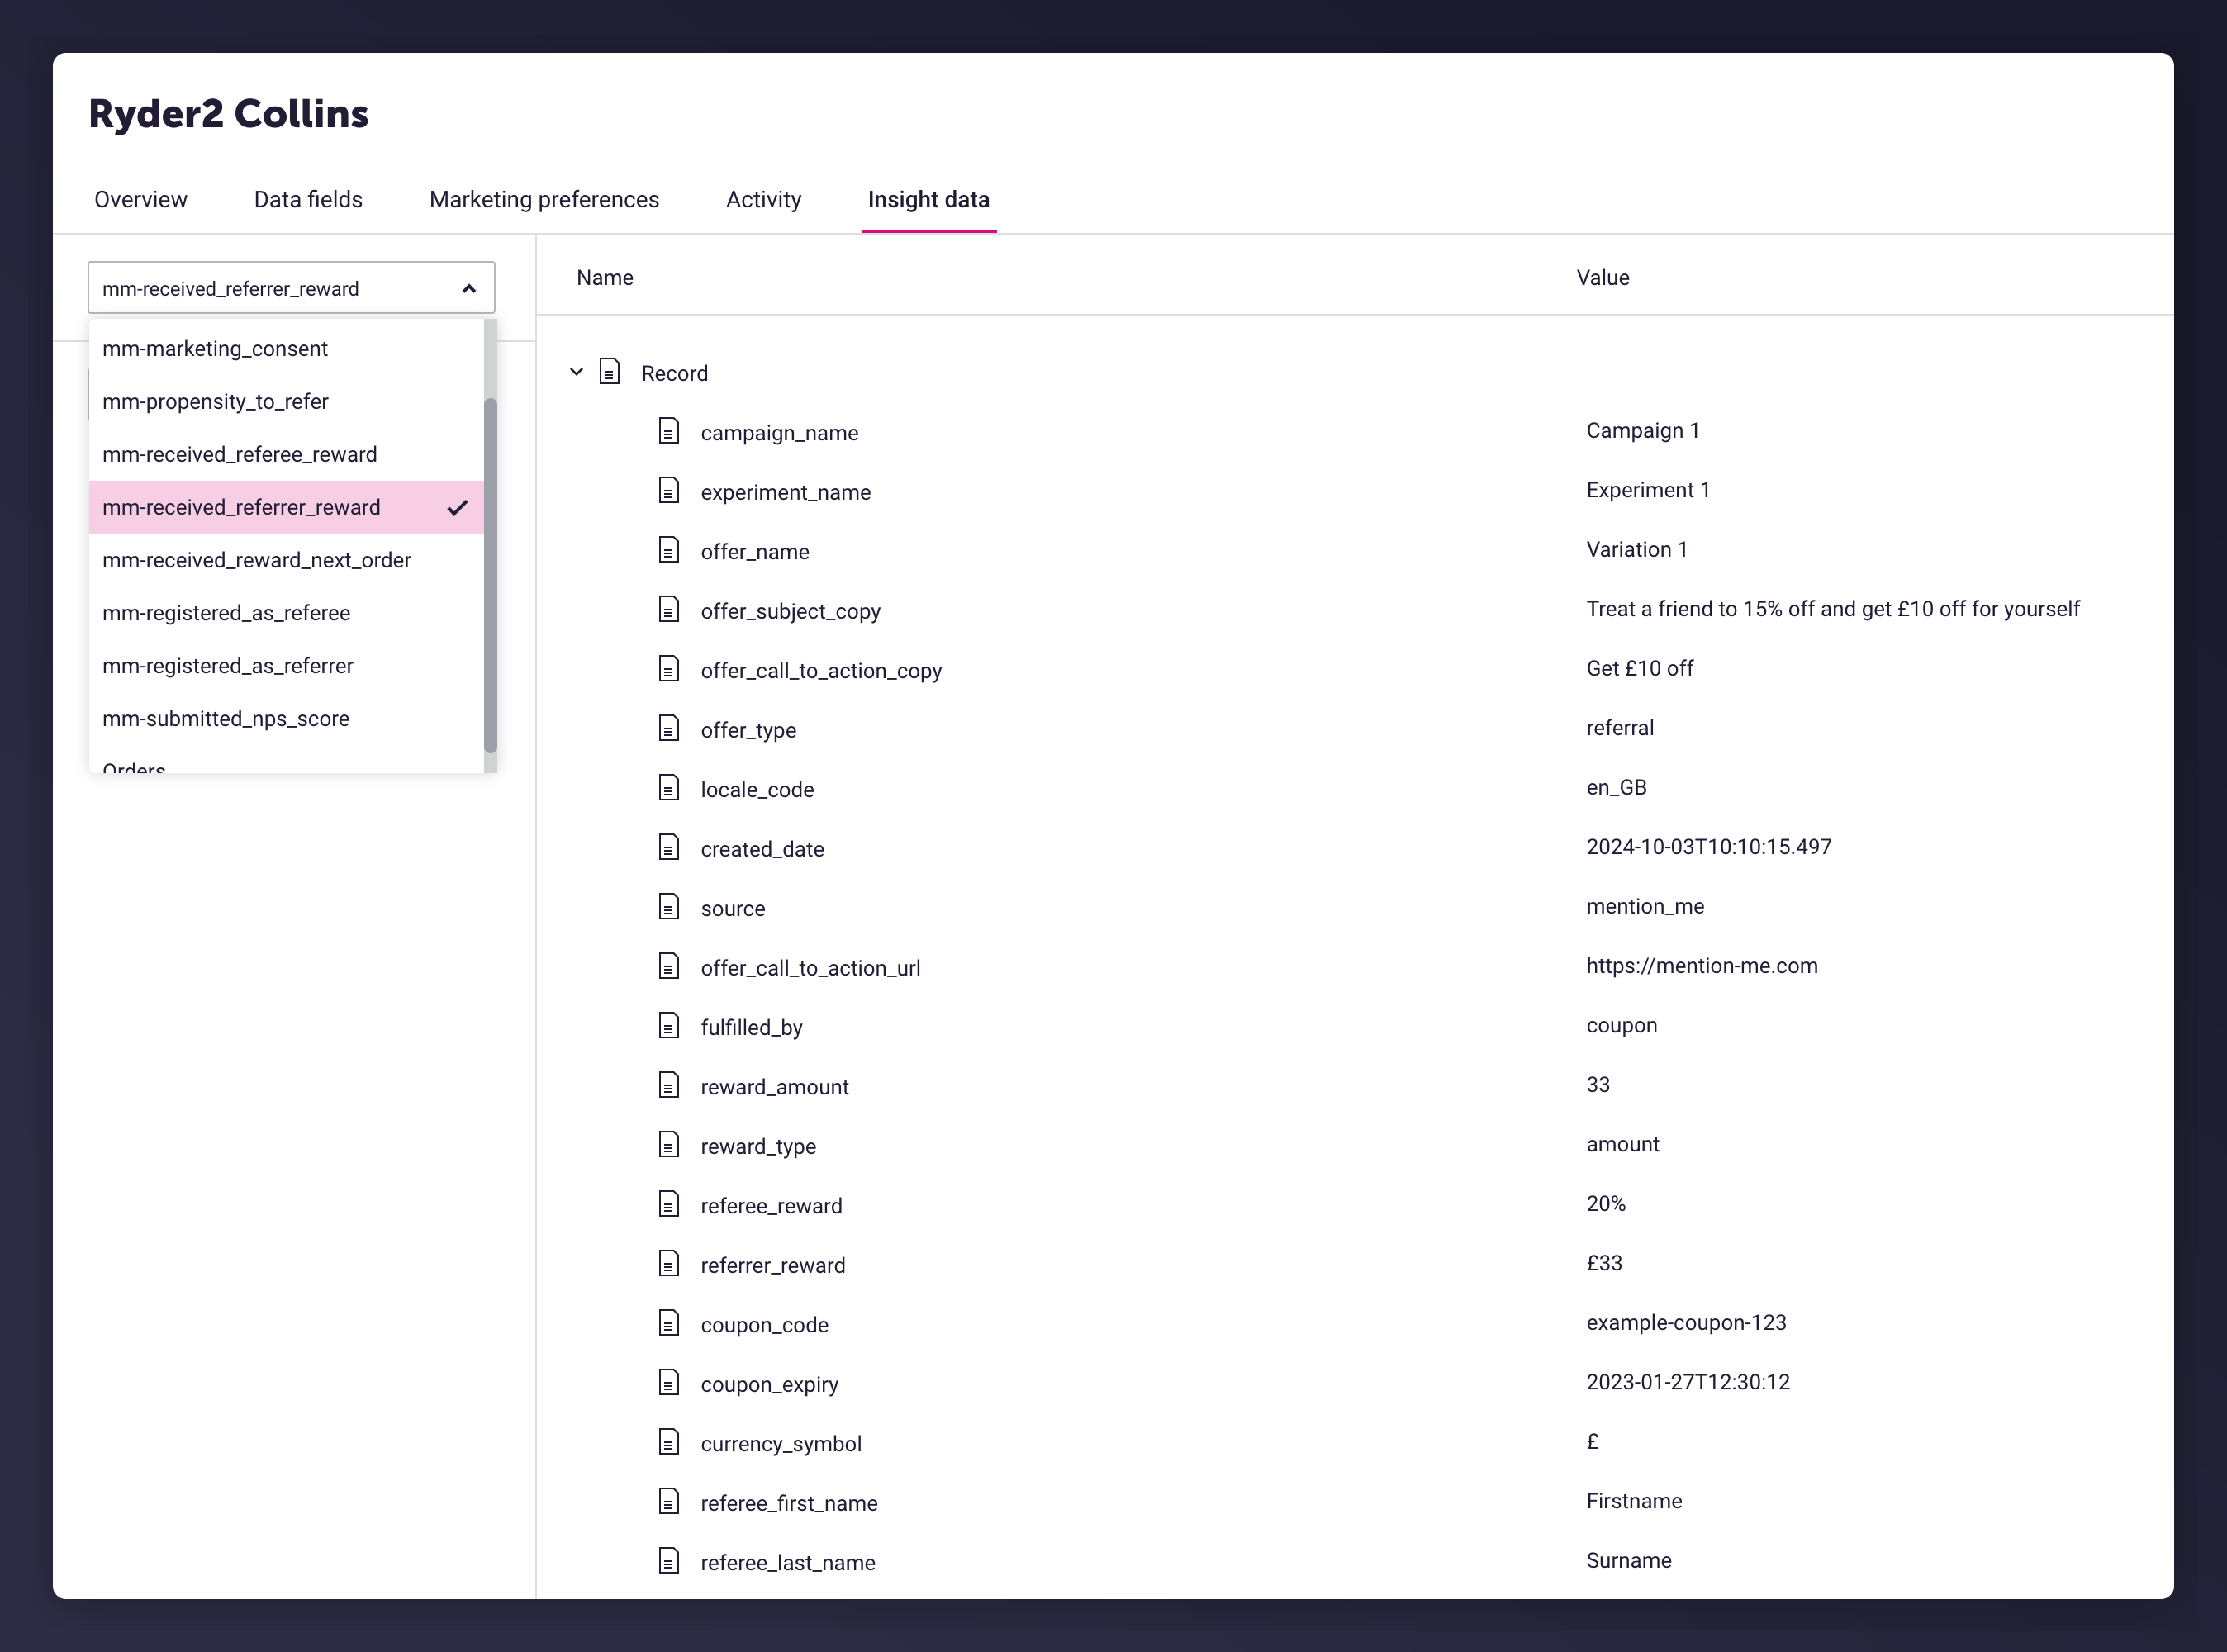Screen dimensions: 2227x1652
Task: Click the file icon next to offer_call_to_action_copy
Action: (x=669, y=669)
